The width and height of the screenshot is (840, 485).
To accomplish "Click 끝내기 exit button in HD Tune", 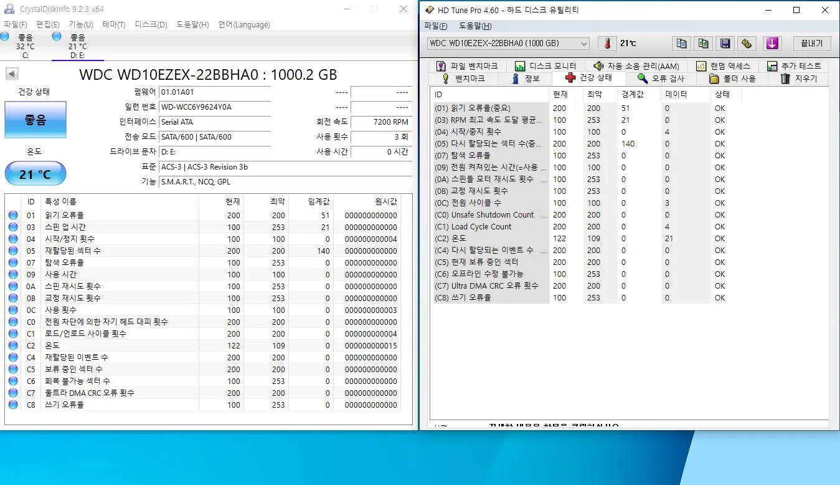I will [x=811, y=44].
